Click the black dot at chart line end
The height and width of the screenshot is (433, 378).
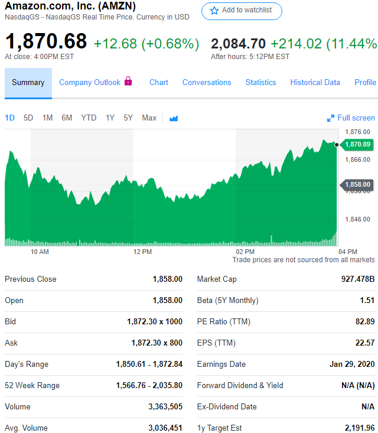[x=337, y=145]
